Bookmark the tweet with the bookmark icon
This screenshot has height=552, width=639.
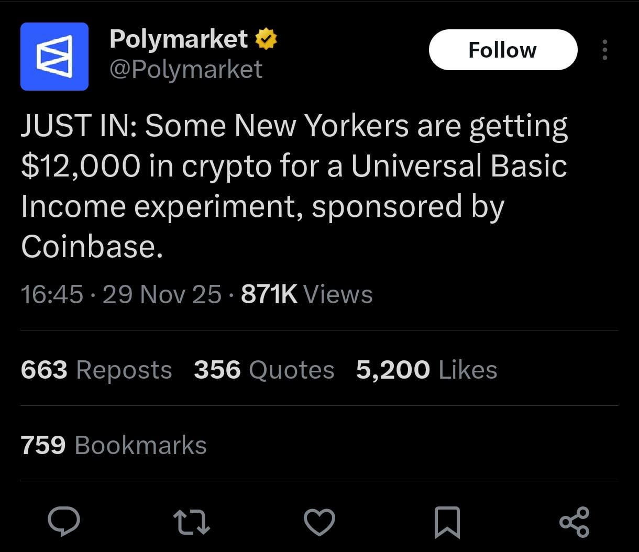[447, 522]
